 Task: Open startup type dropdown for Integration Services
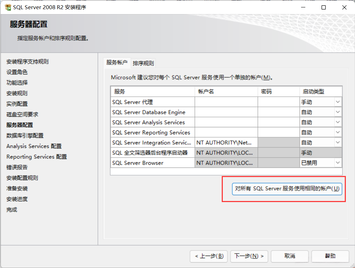[338, 142]
